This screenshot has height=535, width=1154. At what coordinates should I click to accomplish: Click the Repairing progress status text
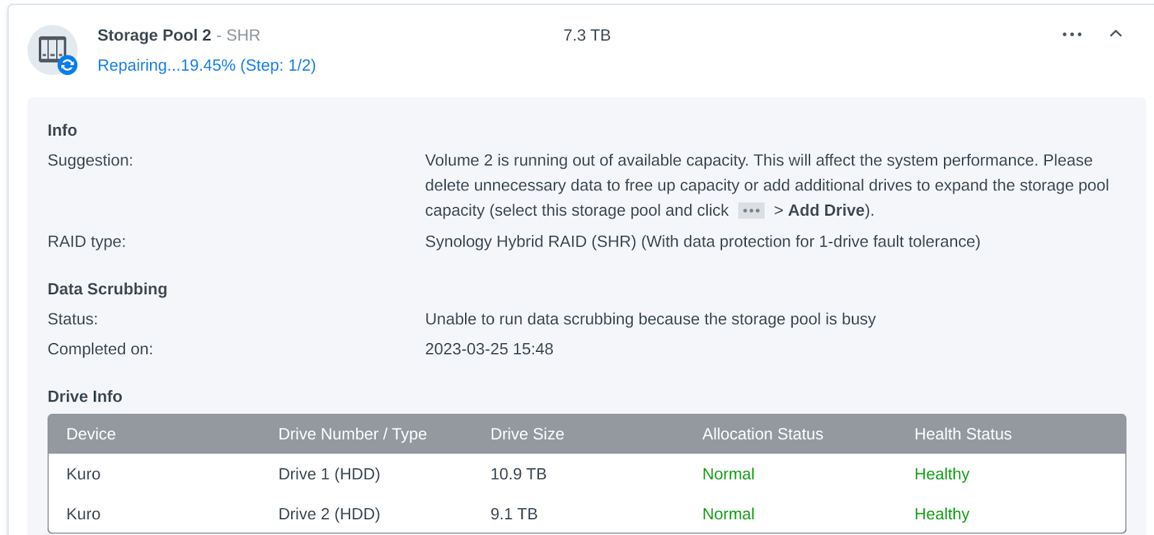click(206, 66)
